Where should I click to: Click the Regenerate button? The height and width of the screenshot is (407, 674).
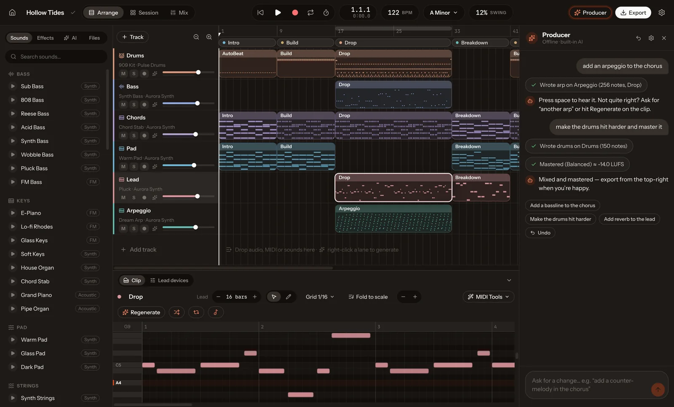click(x=141, y=313)
